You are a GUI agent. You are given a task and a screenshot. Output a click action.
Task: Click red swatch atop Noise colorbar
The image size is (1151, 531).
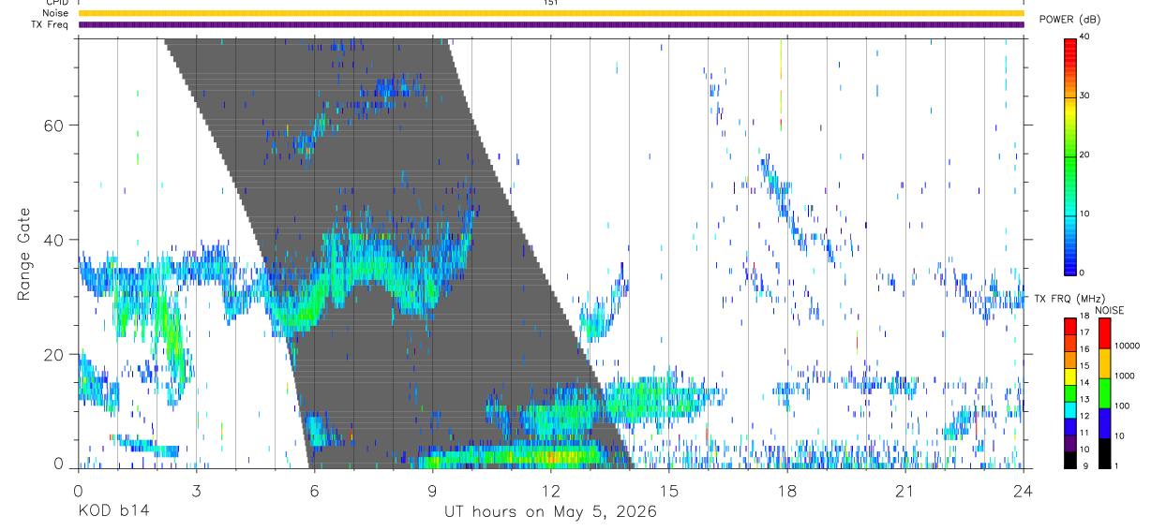pos(1104,333)
